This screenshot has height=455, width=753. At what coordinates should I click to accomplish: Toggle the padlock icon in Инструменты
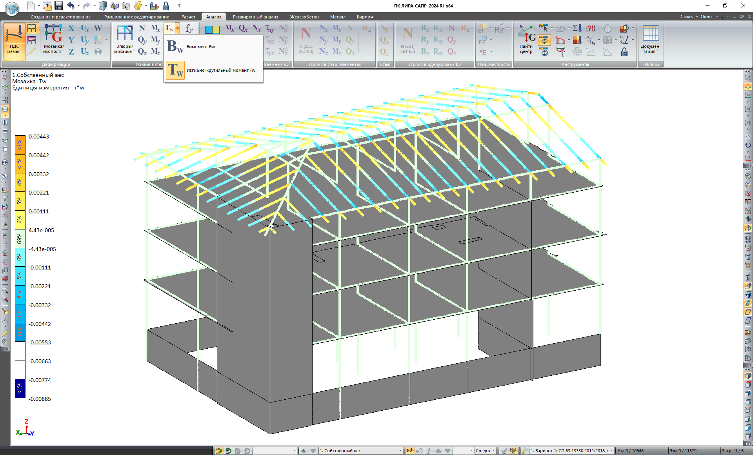coord(624,52)
